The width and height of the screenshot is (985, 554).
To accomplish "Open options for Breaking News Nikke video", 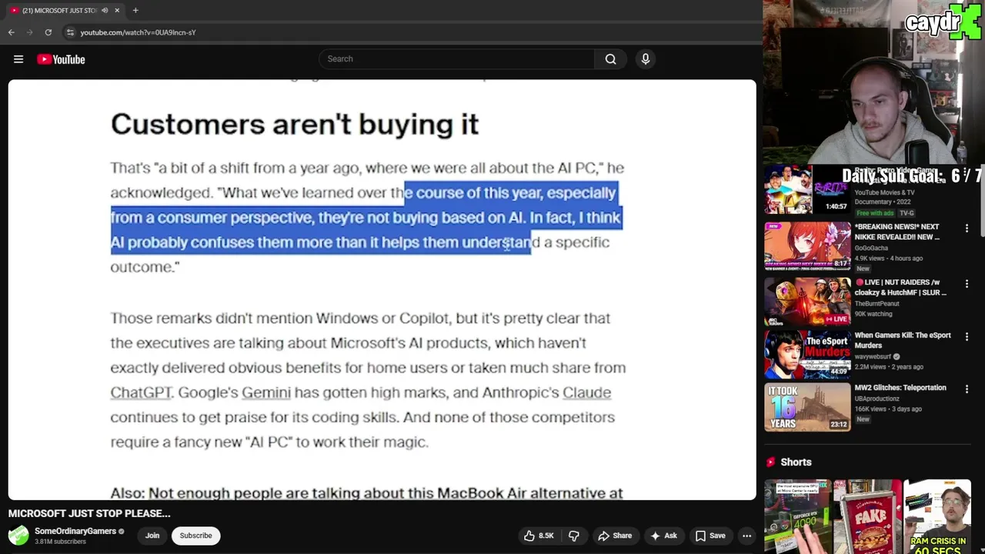I will tap(967, 229).
